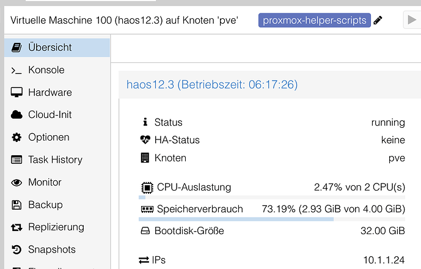This screenshot has width=421, height=269.
Task: Click the Snapshots history icon
Action: [x=16, y=249]
